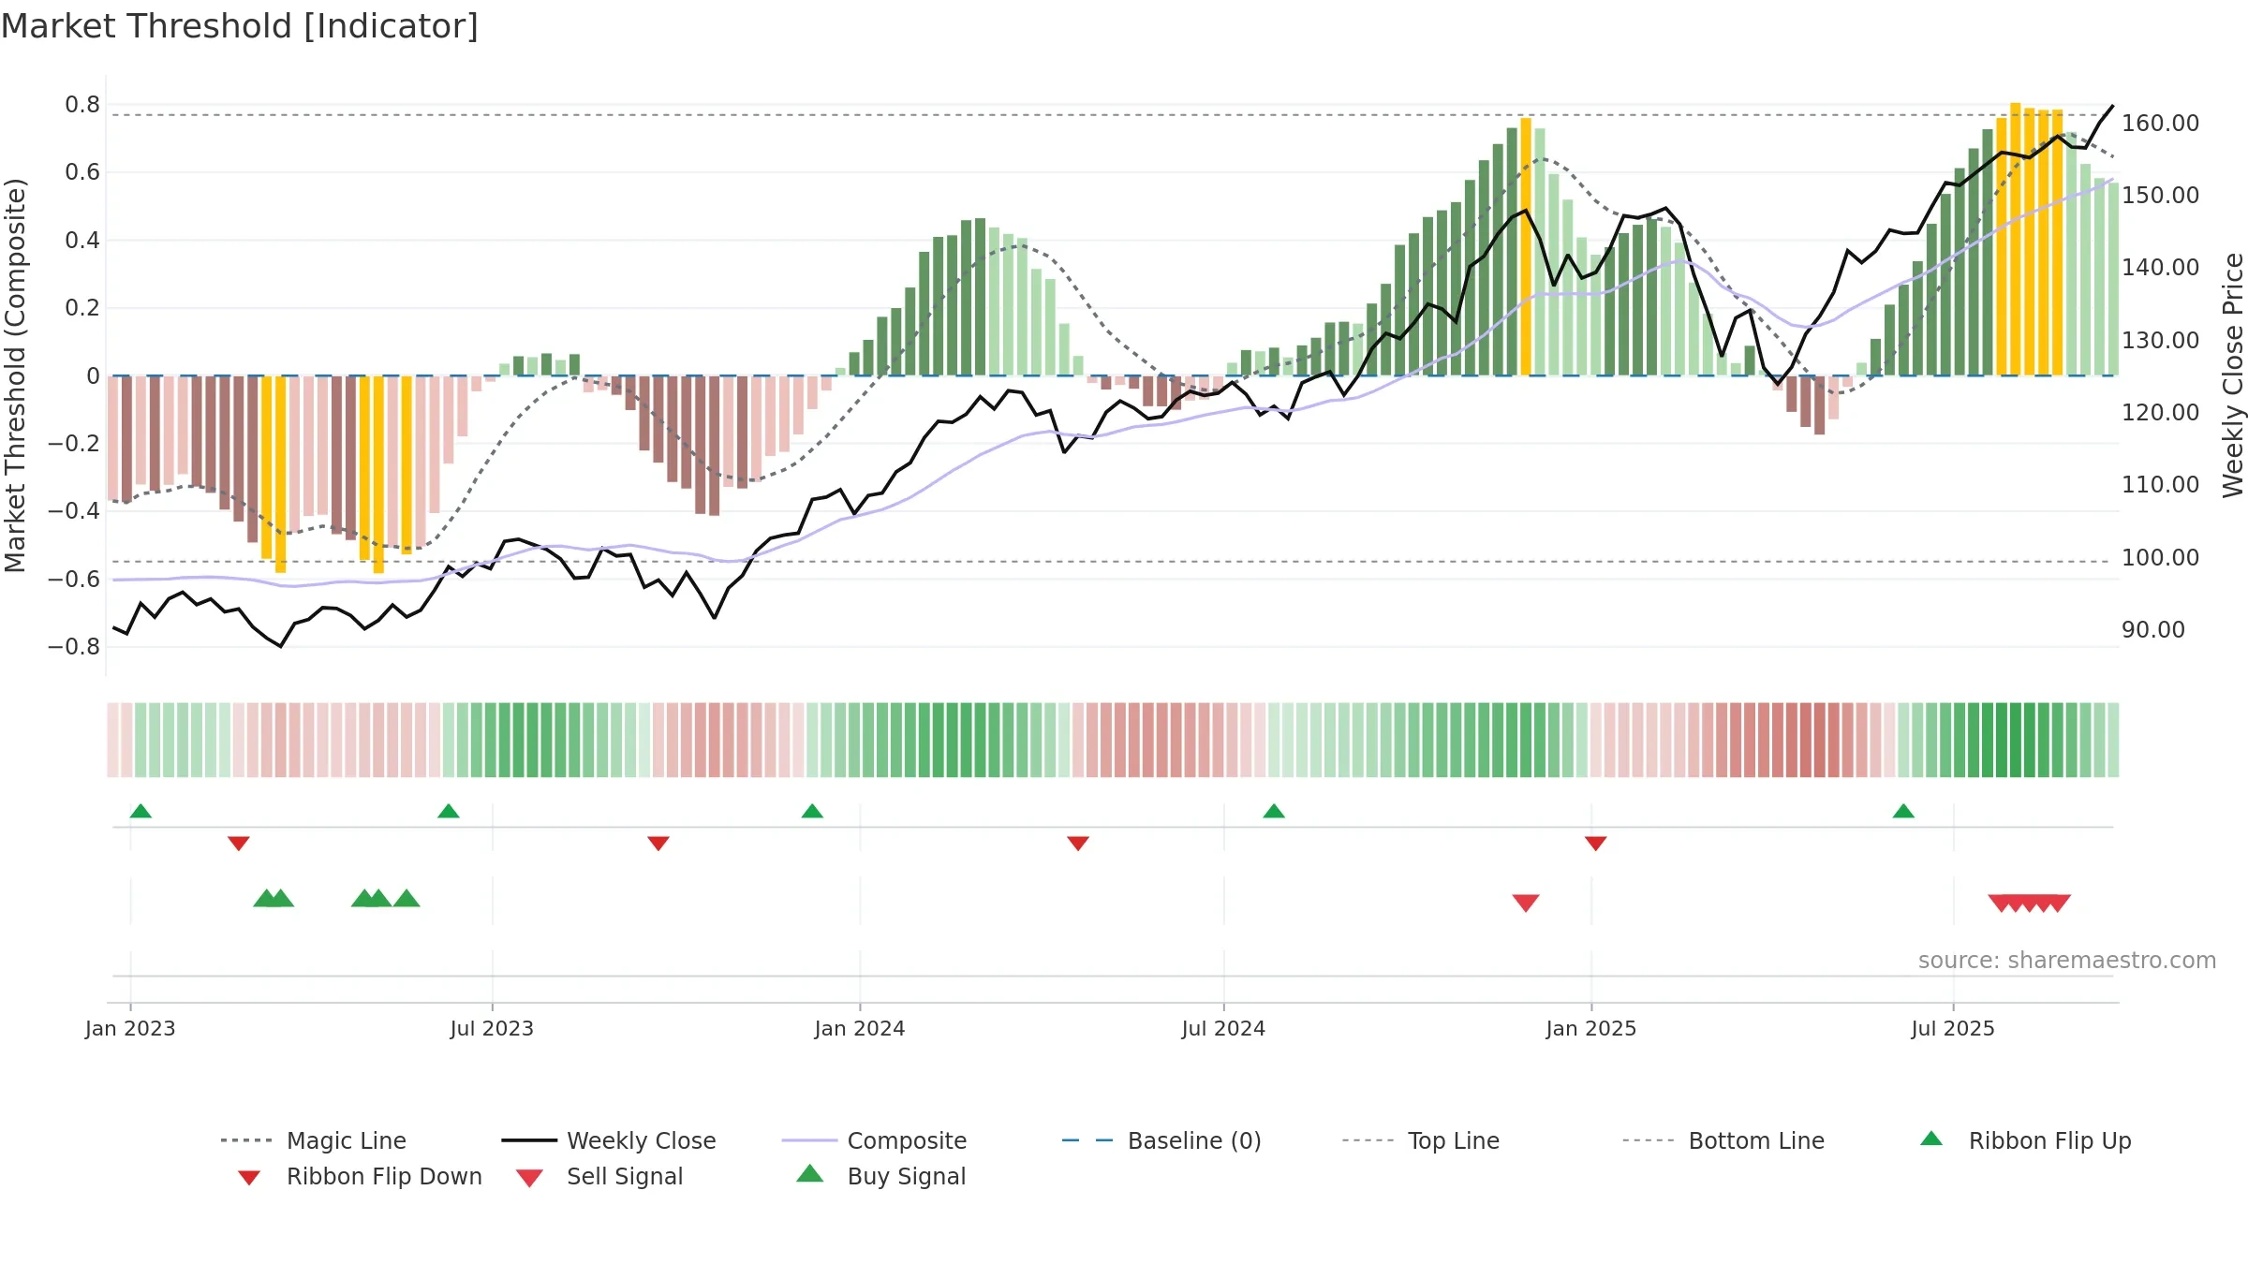Click the Jan 2023 x-axis label
Viewport: 2248px width, 1264px height.
130,1028
